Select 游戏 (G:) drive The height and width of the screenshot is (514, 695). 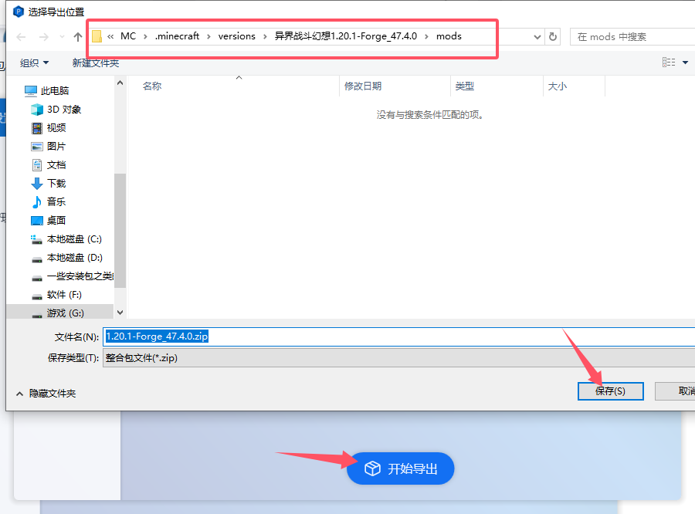65,313
